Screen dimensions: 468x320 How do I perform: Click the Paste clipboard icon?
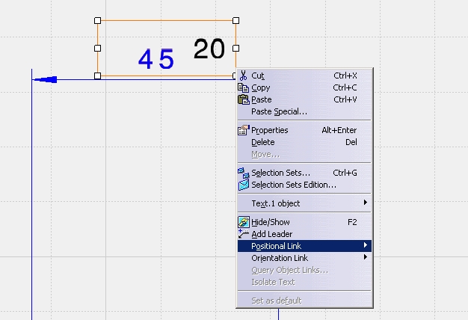244,99
